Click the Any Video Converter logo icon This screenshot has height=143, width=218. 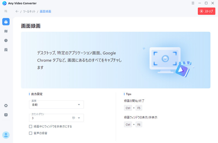(x=4, y=3)
